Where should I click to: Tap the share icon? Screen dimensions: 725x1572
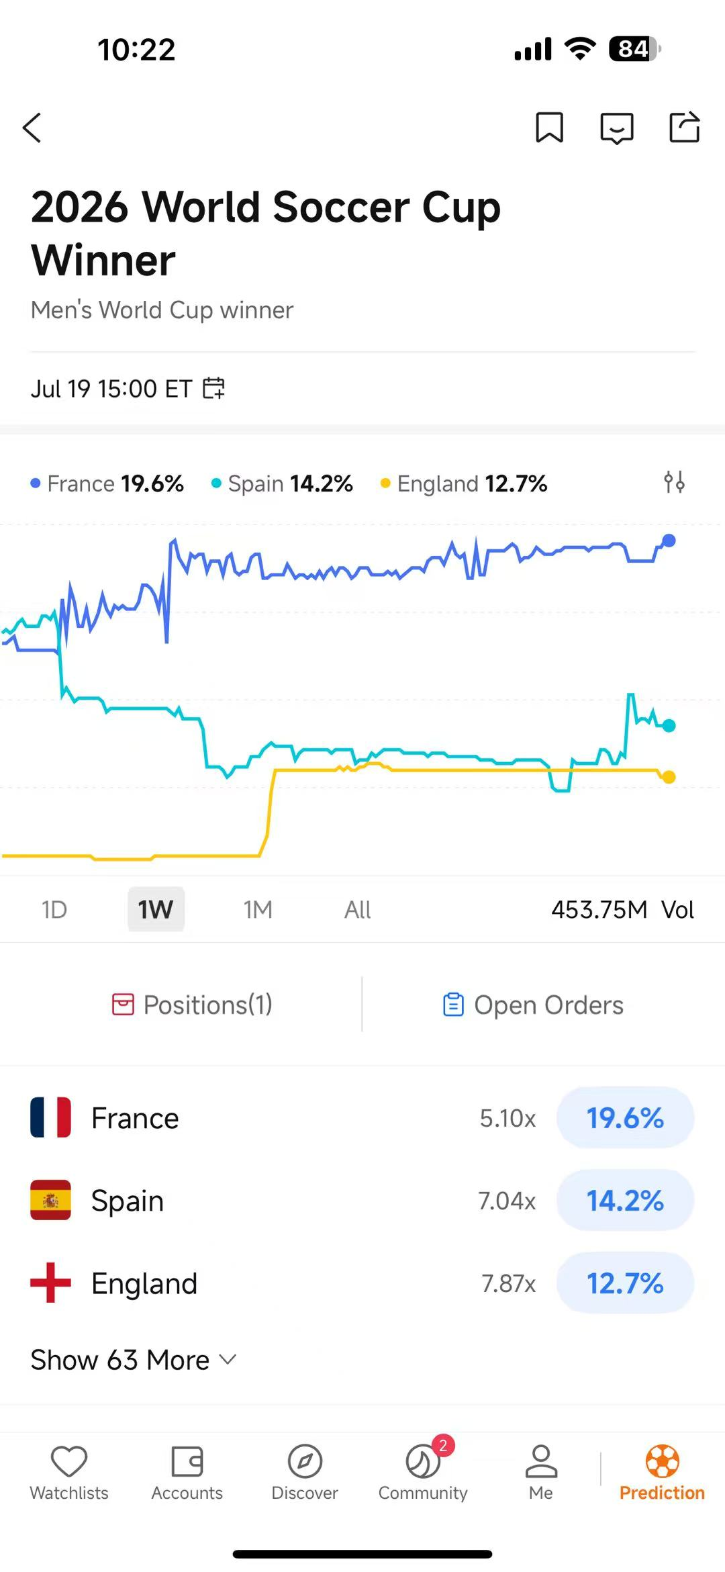[685, 127]
